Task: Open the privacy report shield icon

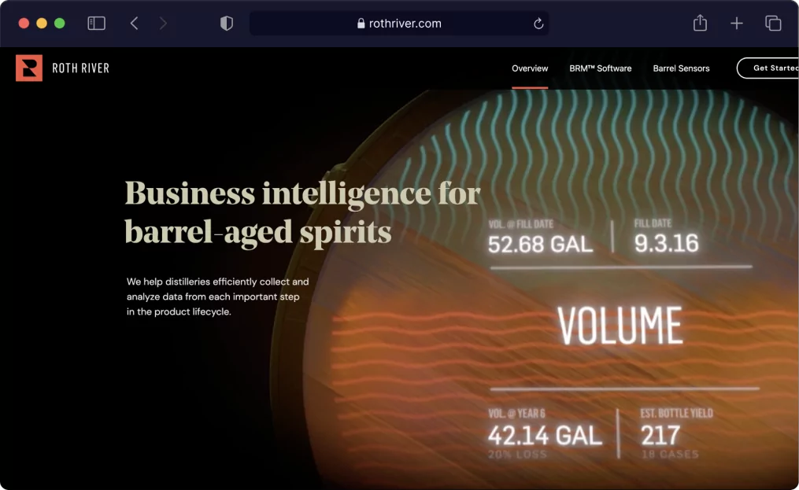Action: (227, 24)
